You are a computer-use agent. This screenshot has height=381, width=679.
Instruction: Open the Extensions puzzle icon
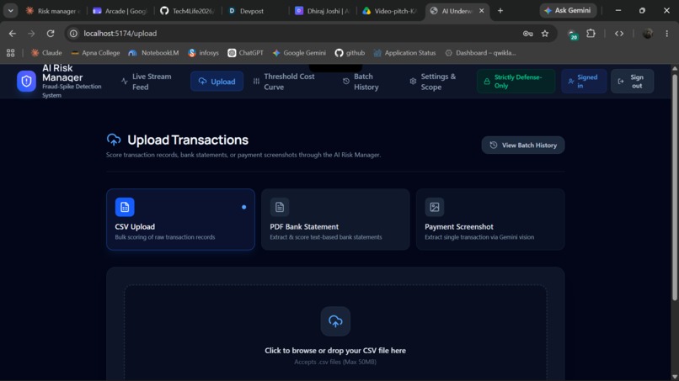pos(591,34)
